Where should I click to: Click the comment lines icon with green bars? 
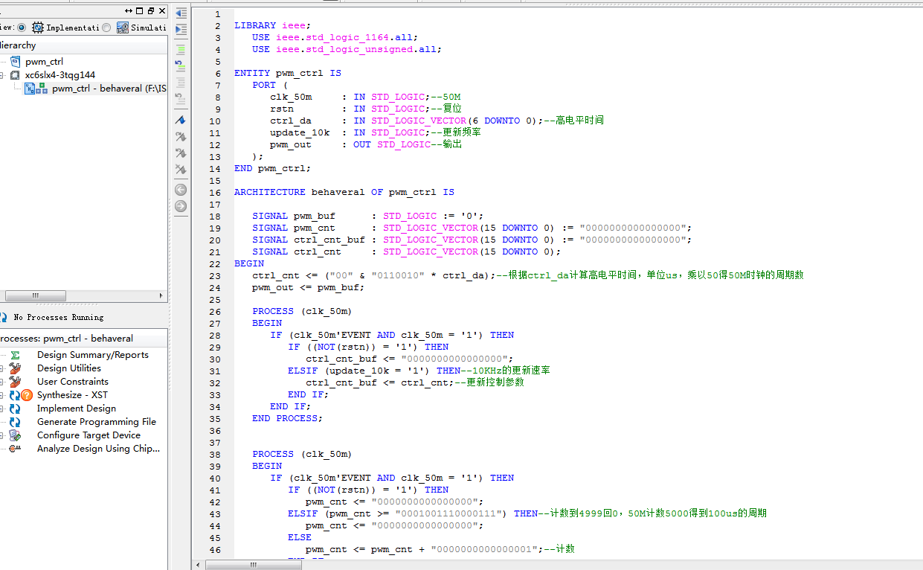click(x=181, y=49)
